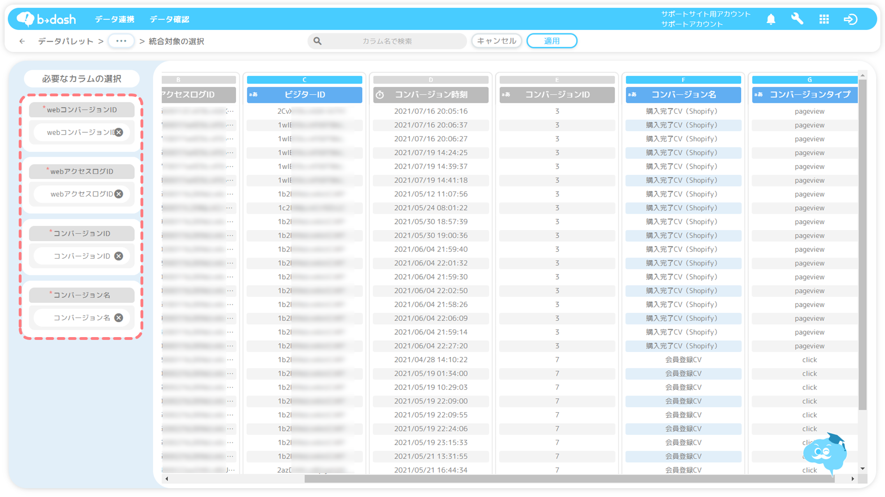Click the text-type icon in ビジターID header

click(x=253, y=94)
